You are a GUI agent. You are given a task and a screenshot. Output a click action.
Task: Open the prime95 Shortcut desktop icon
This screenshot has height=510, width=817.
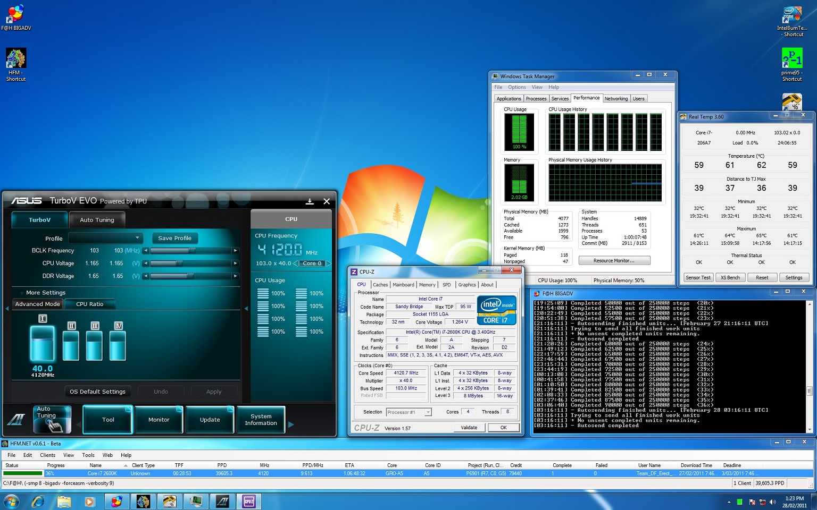(792, 65)
